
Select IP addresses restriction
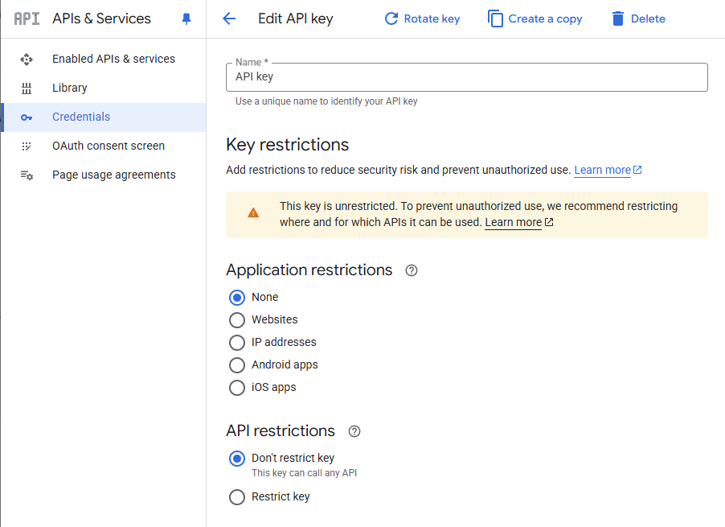[237, 343]
